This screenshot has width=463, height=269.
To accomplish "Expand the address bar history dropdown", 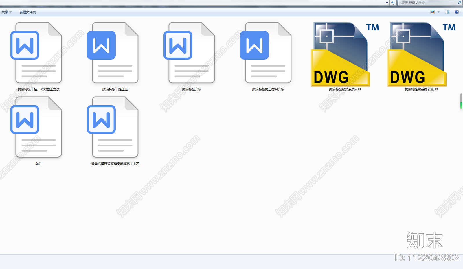I will (387, 3).
